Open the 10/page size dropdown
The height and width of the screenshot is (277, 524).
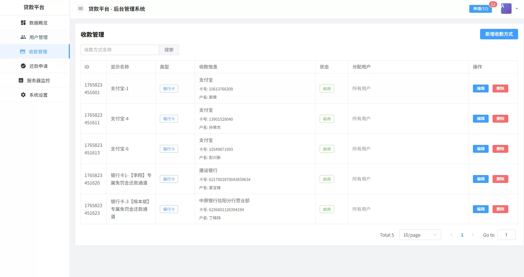point(420,235)
